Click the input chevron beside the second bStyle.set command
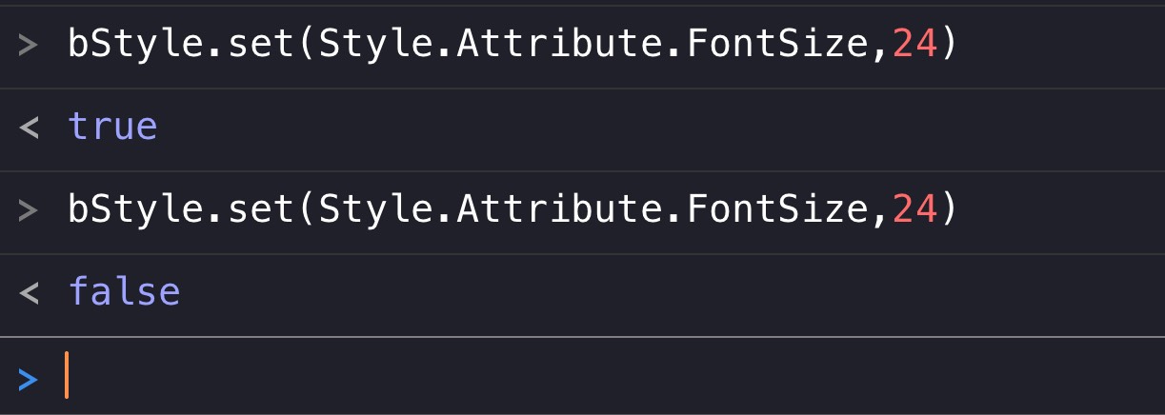This screenshot has height=415, width=1165. 28,209
